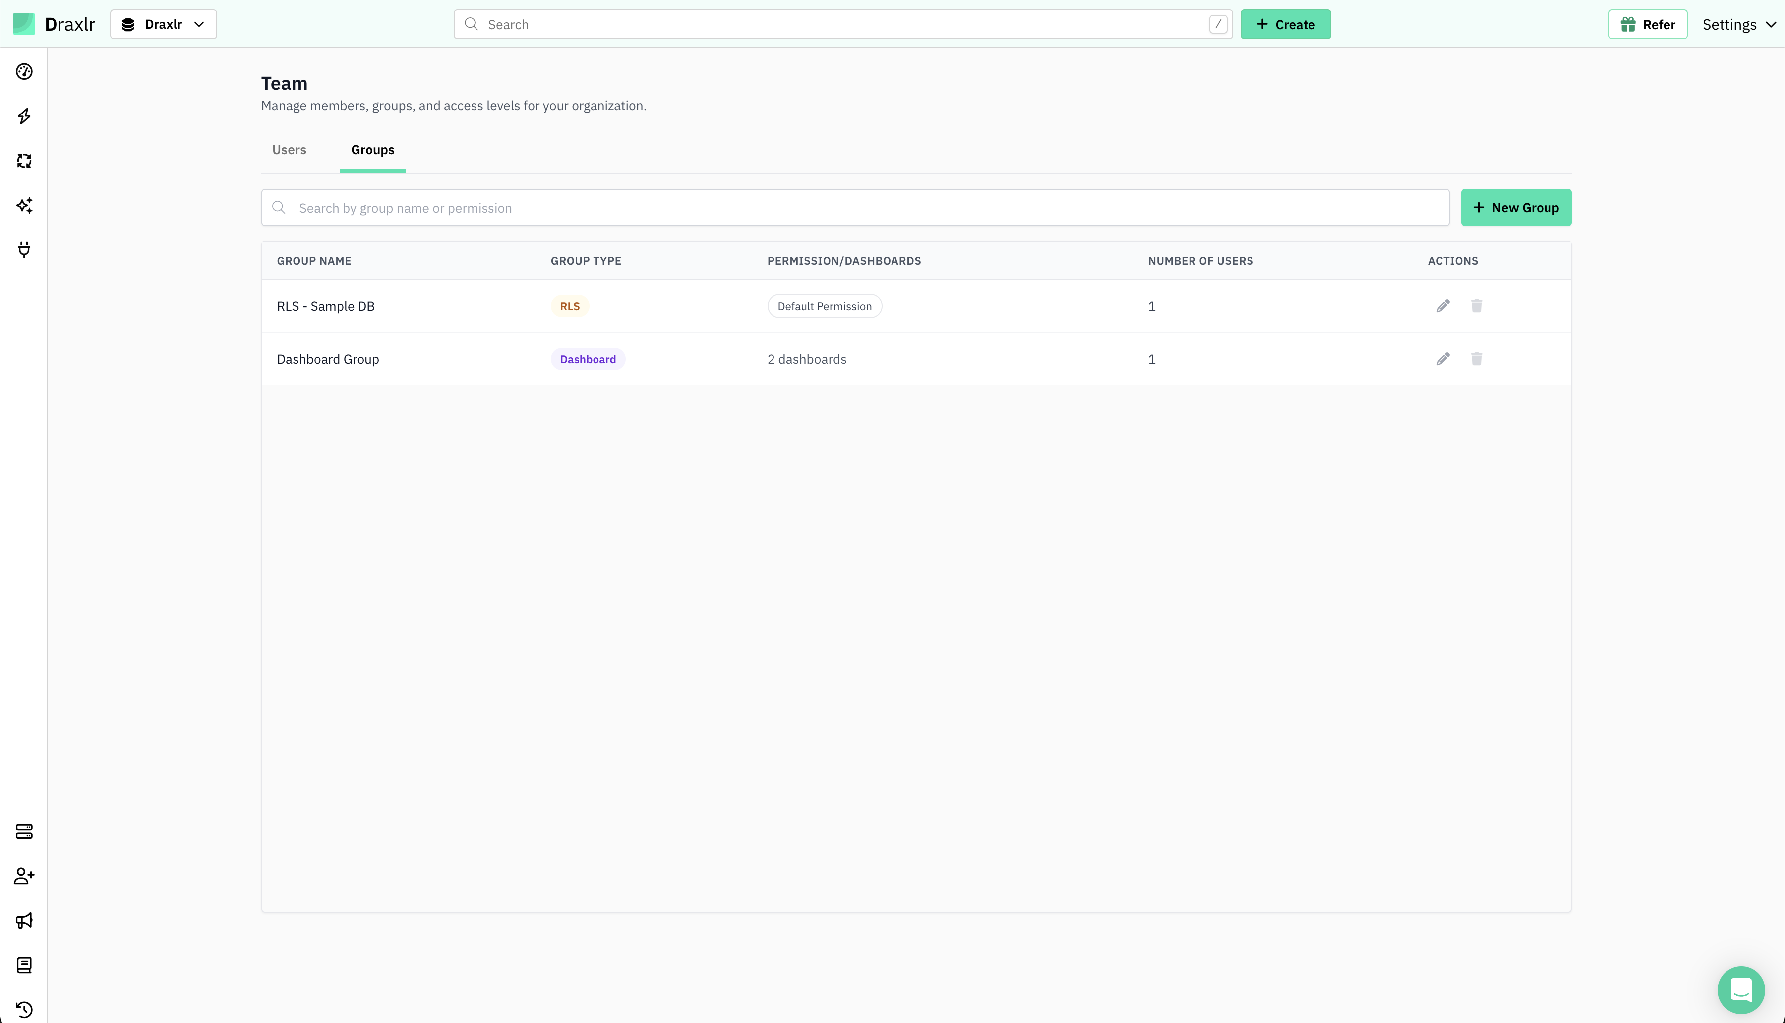Click the Create button
The height and width of the screenshot is (1023, 1785).
coord(1285,25)
